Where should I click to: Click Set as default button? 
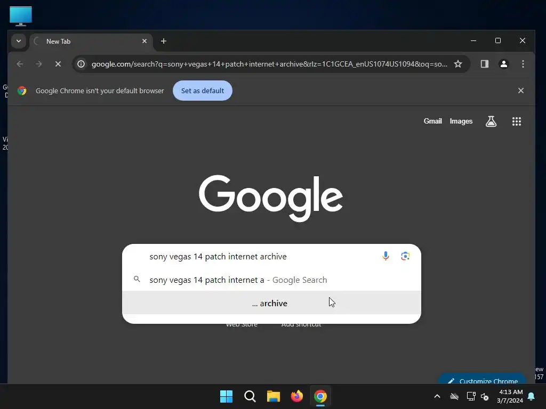203,91
